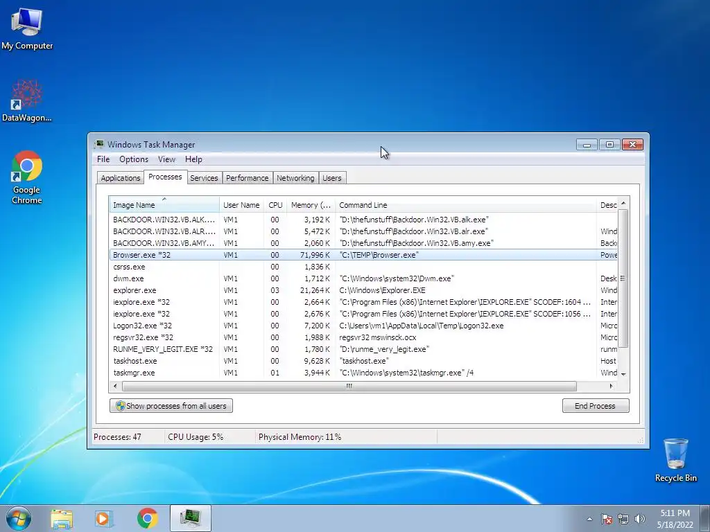710x532 pixels.
Task: Open DataWagon desktop shortcut
Action: [27, 100]
